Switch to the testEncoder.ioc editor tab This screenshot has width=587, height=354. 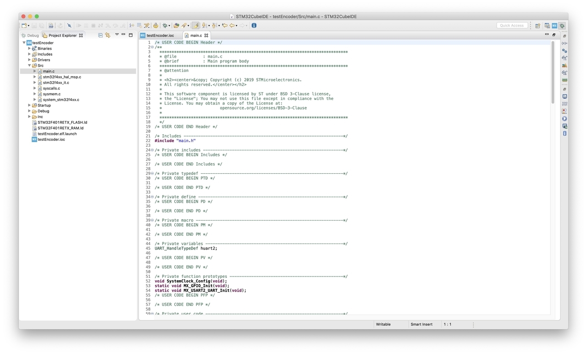pos(160,35)
